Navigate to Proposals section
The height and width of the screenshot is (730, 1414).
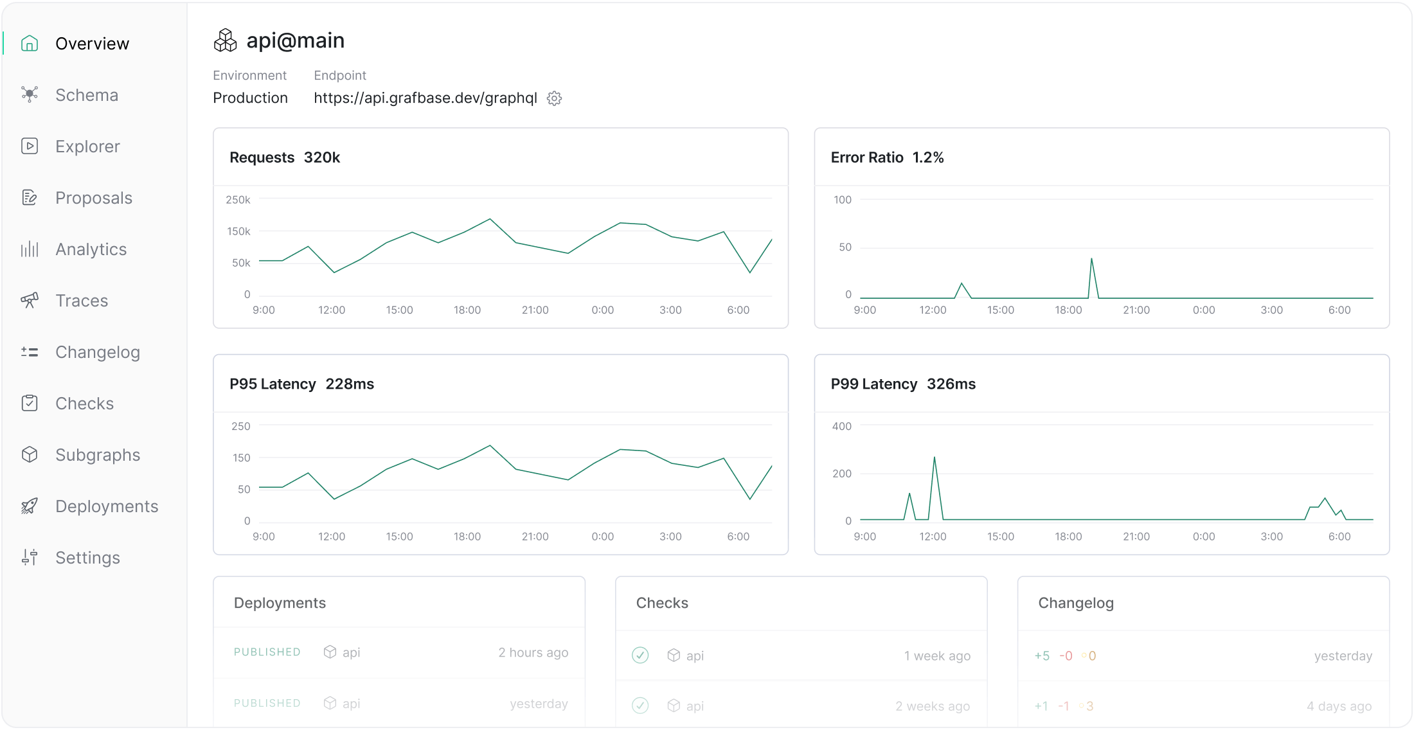[x=93, y=197]
